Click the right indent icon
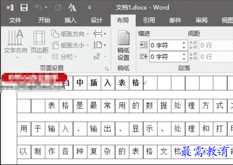 tap(144, 57)
